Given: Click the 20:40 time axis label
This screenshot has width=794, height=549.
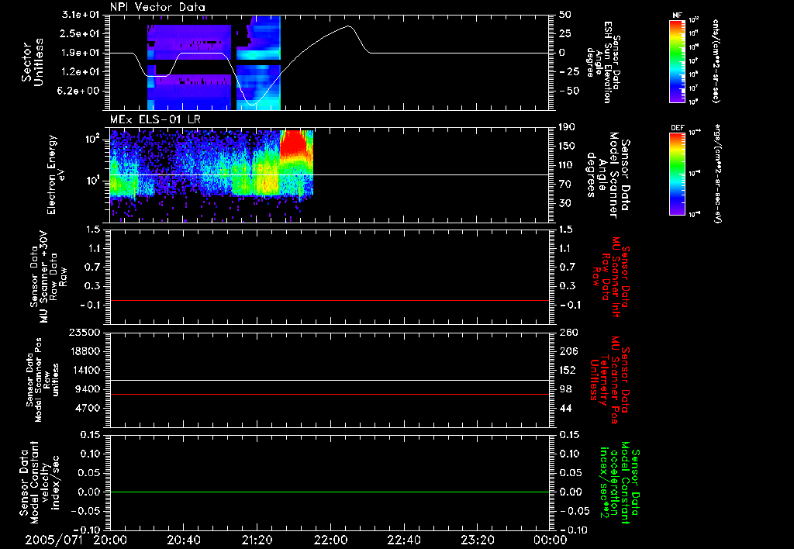Looking at the screenshot, I should [x=183, y=540].
